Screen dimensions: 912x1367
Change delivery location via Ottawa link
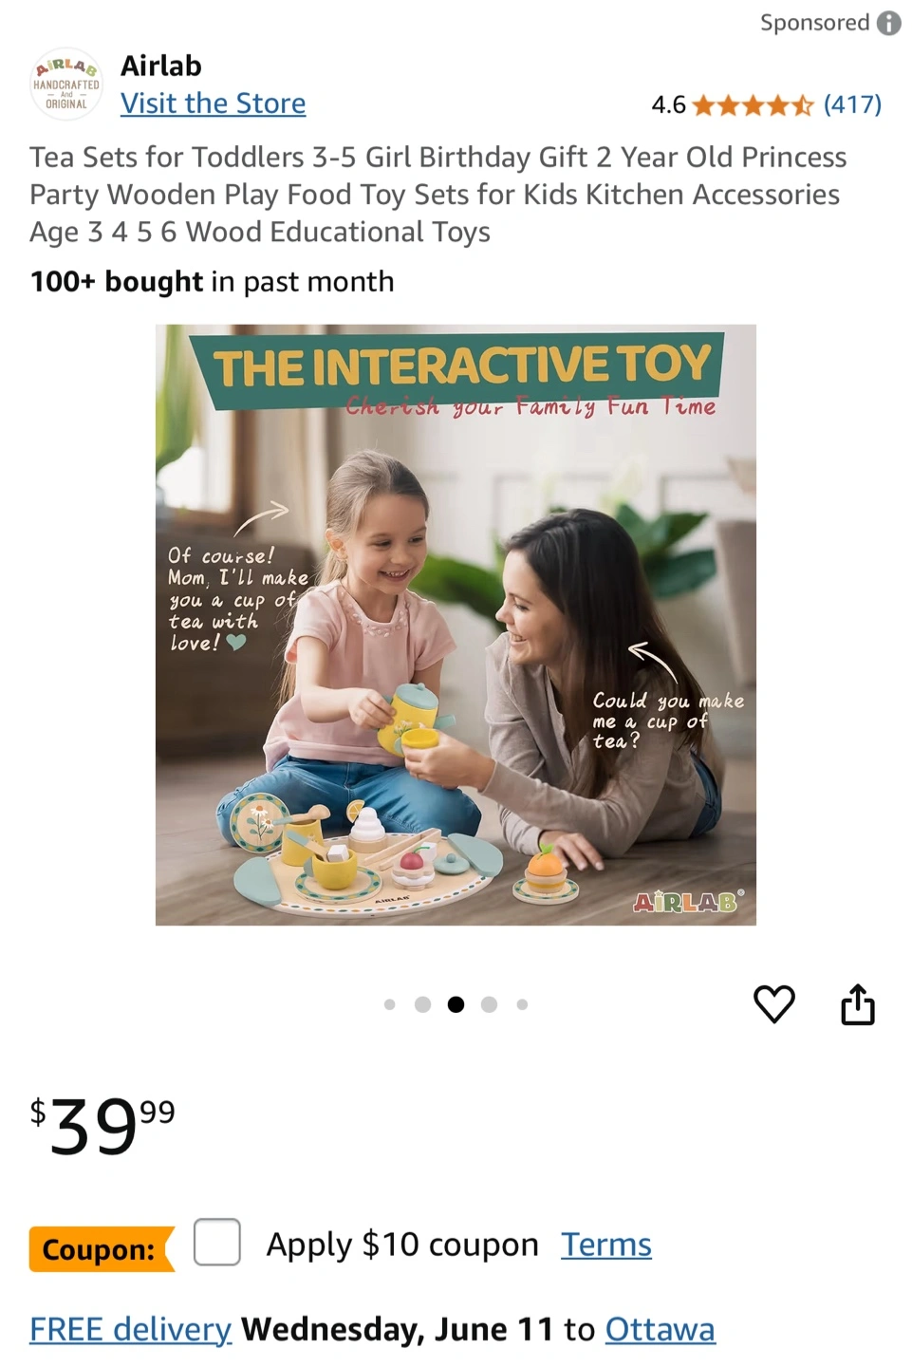coord(660,1330)
